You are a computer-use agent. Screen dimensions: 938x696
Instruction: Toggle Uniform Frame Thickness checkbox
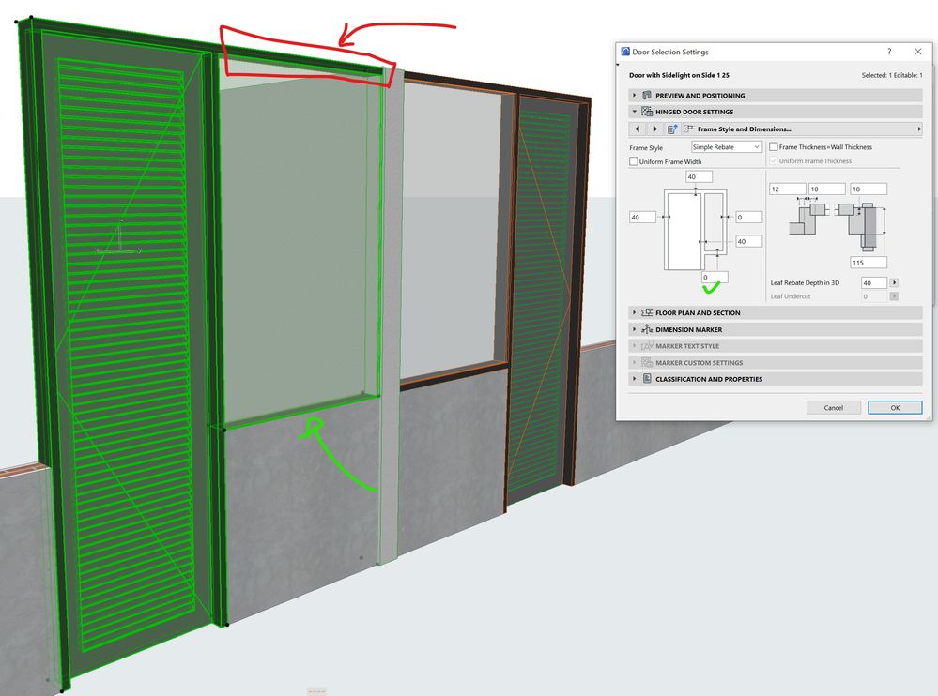click(774, 160)
